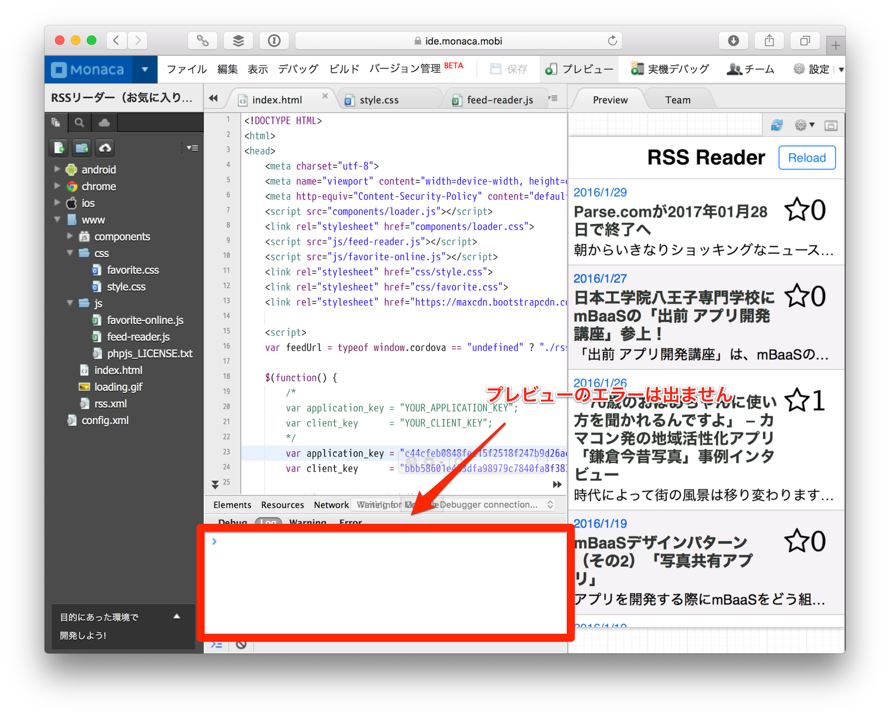Click the upload cloud icon in file panel
The height and width of the screenshot is (717, 890).
point(105,148)
